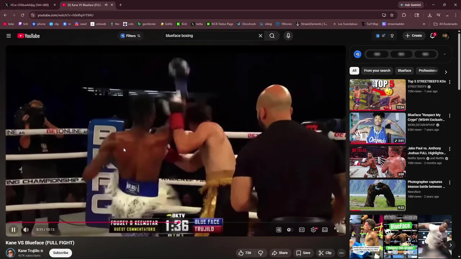The height and width of the screenshot is (259, 461).
Task: Select the All chip in recommendations
Action: click(x=354, y=71)
